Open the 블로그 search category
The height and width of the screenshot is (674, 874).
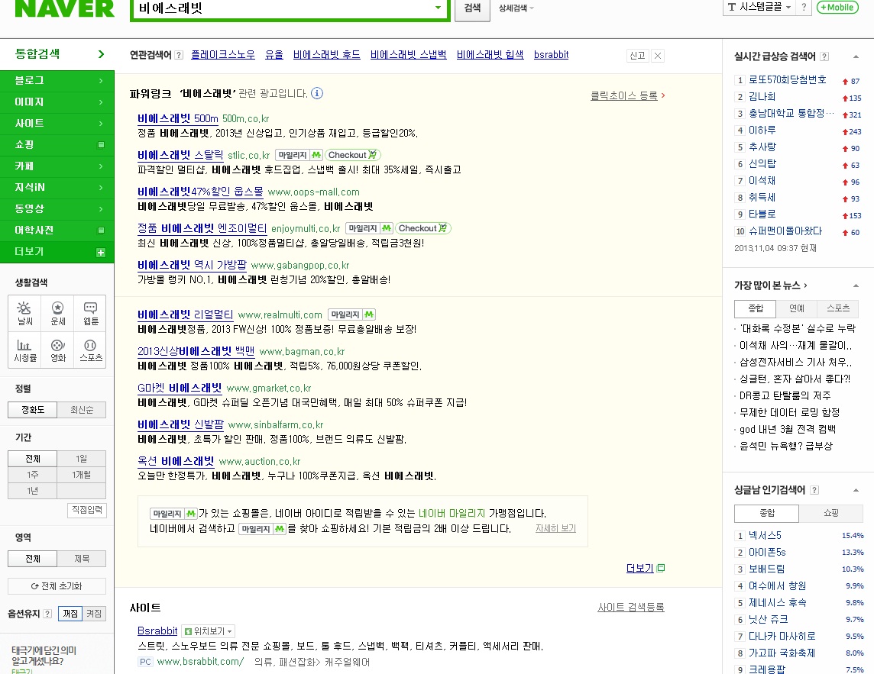pyautogui.click(x=57, y=81)
